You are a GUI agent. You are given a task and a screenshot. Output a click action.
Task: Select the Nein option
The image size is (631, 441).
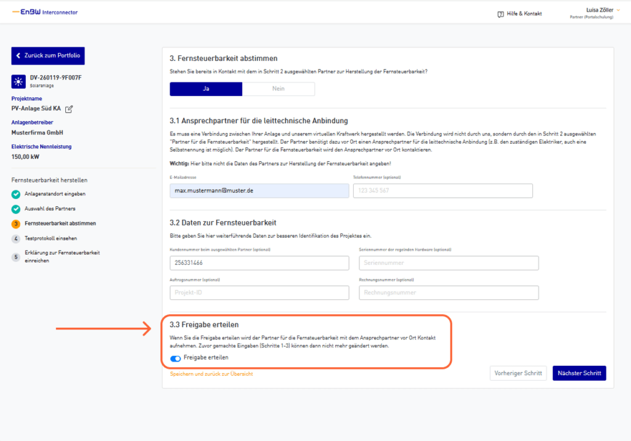click(x=279, y=89)
